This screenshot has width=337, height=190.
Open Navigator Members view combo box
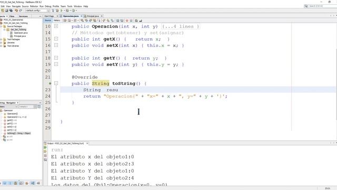pyautogui.click(x=9, y=107)
